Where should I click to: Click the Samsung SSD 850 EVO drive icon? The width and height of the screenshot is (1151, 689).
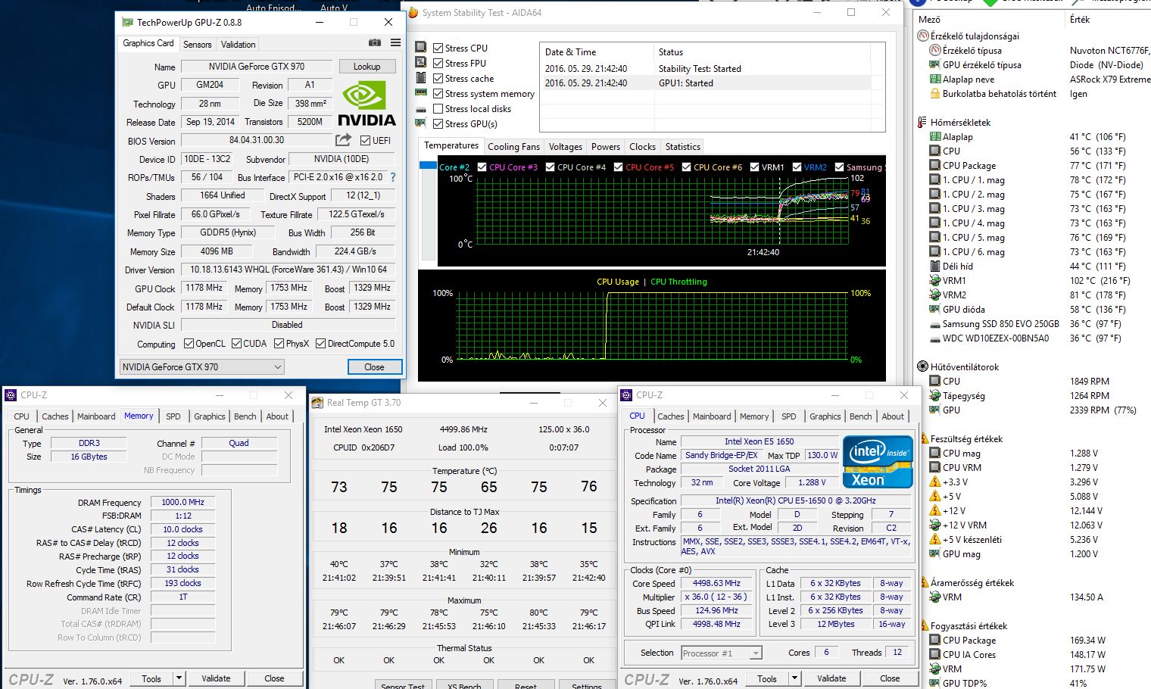pyautogui.click(x=935, y=324)
